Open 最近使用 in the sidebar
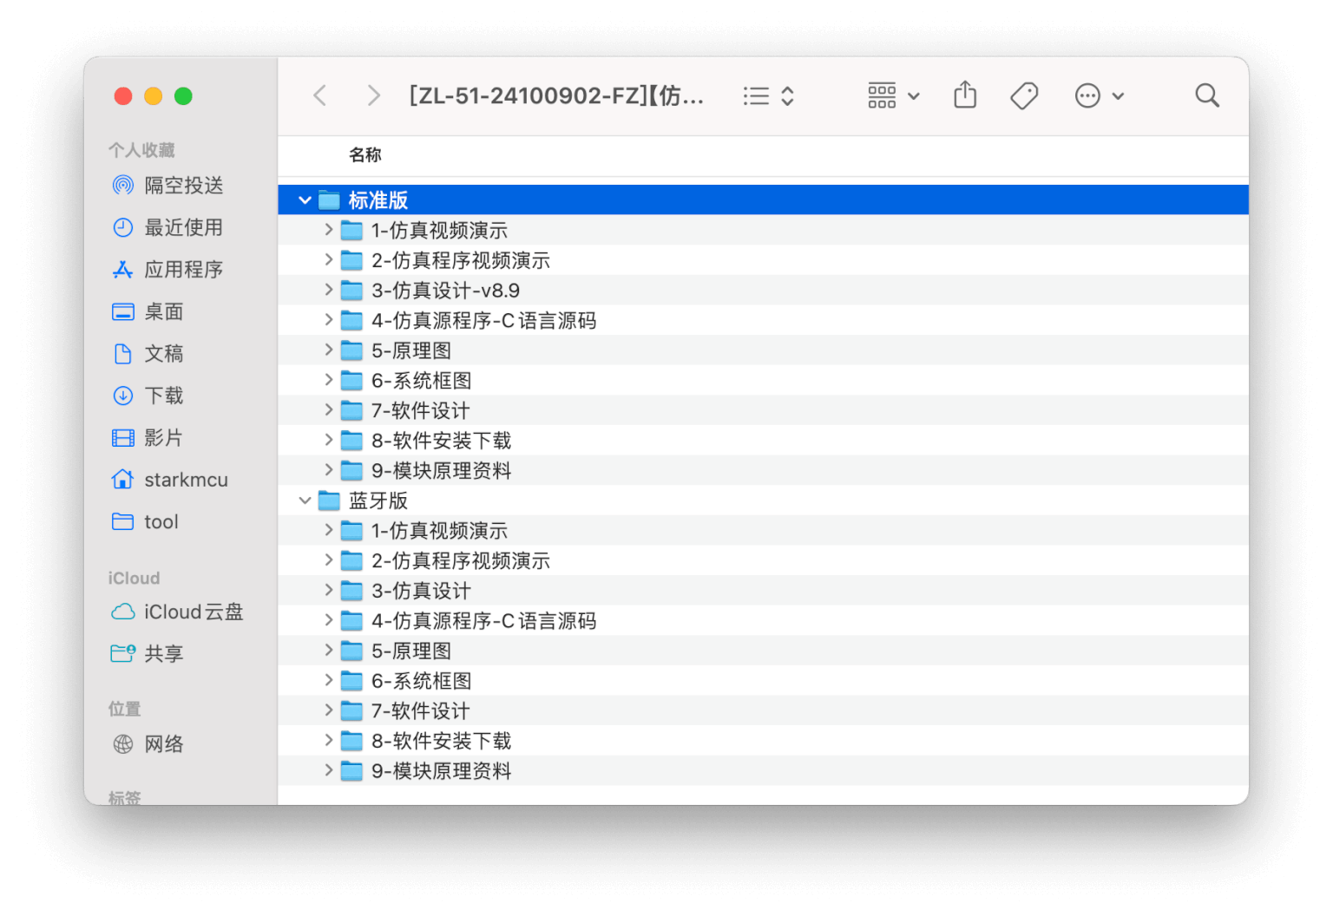This screenshot has height=916, width=1333. pos(167,227)
